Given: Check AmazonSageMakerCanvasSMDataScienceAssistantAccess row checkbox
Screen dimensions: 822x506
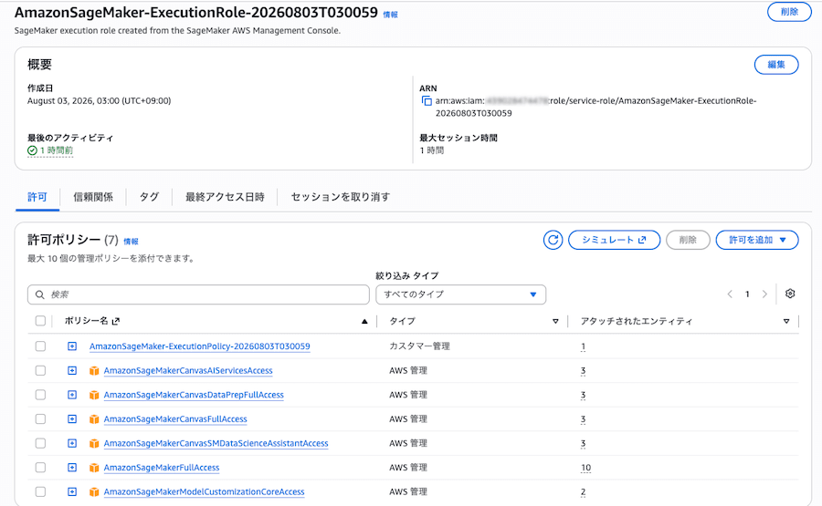Looking at the screenshot, I should 40,443.
